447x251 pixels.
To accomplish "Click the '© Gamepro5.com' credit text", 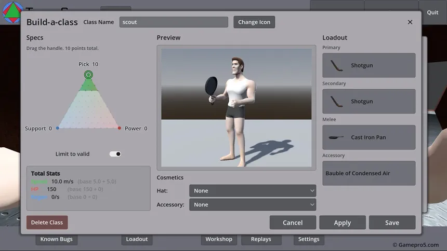I will tap(416, 245).
